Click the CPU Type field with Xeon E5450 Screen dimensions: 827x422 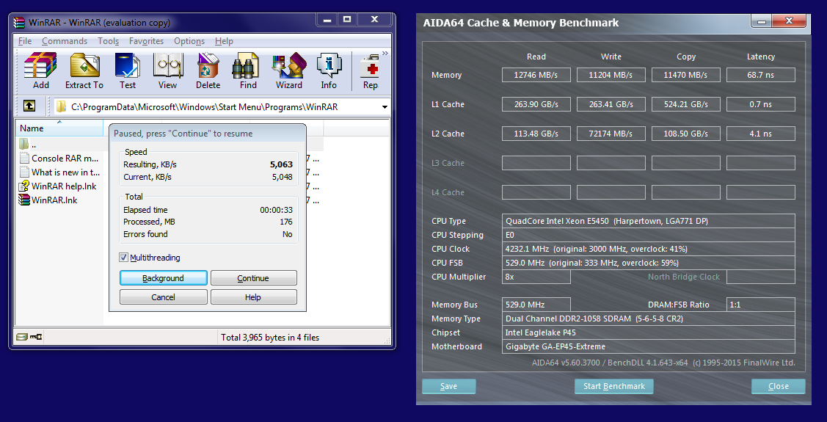pos(648,221)
